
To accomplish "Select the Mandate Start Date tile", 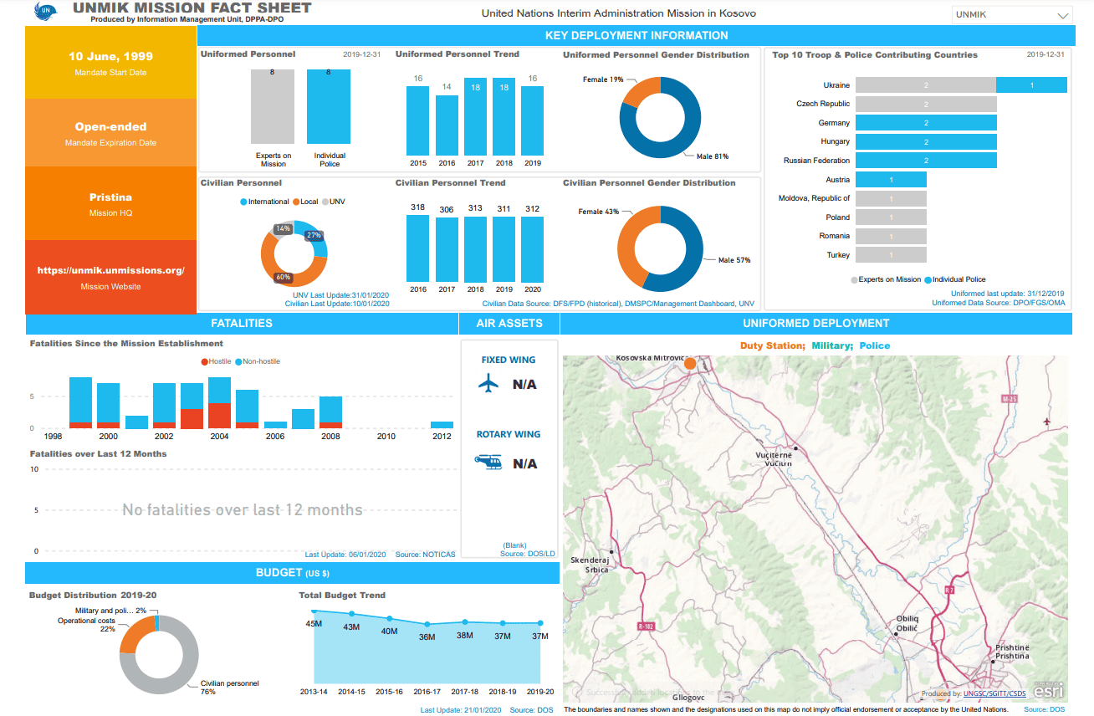I will 111,63.
